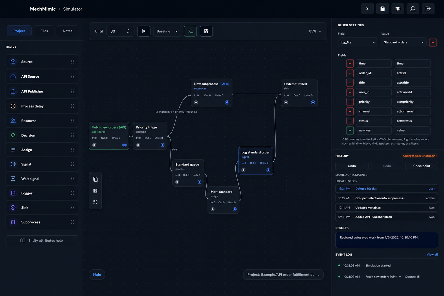Click the Until value stepper arrows
Image resolution: width=444 pixels, height=296 pixels.
[128, 31]
